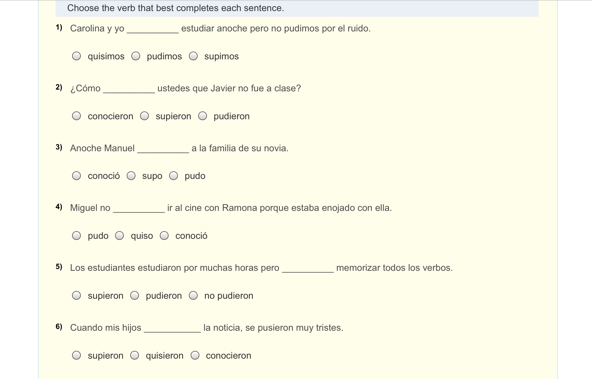Select 'pudo' for the Miguel sentence
This screenshot has height=379, width=592.
(x=77, y=236)
